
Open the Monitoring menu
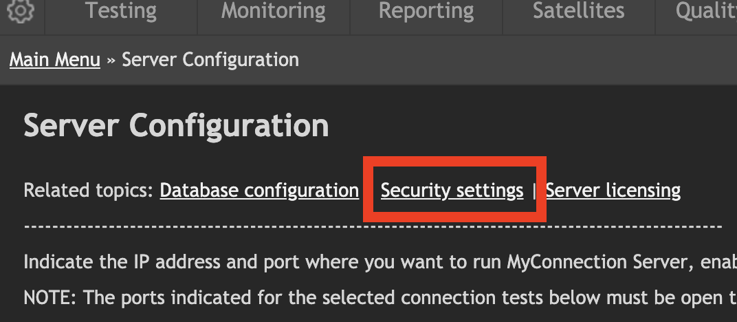[273, 11]
